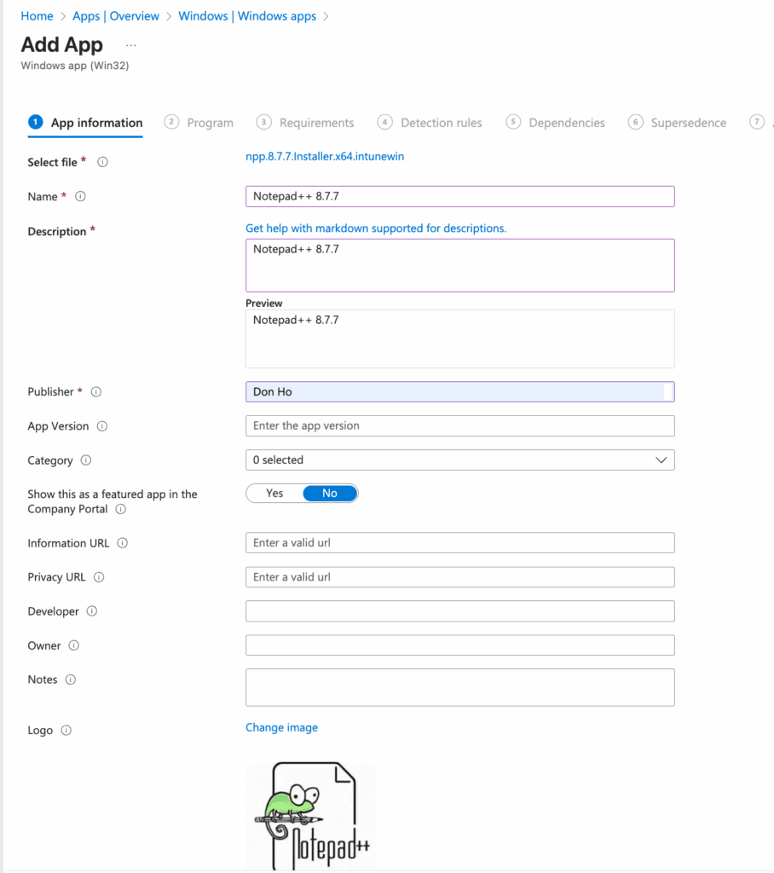Screen dimensions: 774x873
Task: Click info icon next to Publisher
Action: click(96, 392)
